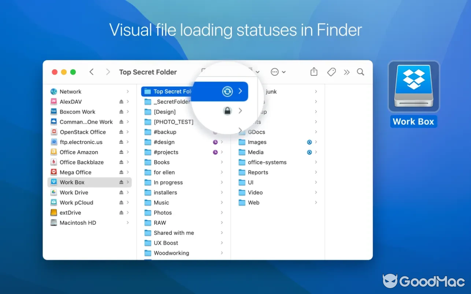Click the Tags icon in the toolbar
The height and width of the screenshot is (294, 471).
(331, 72)
